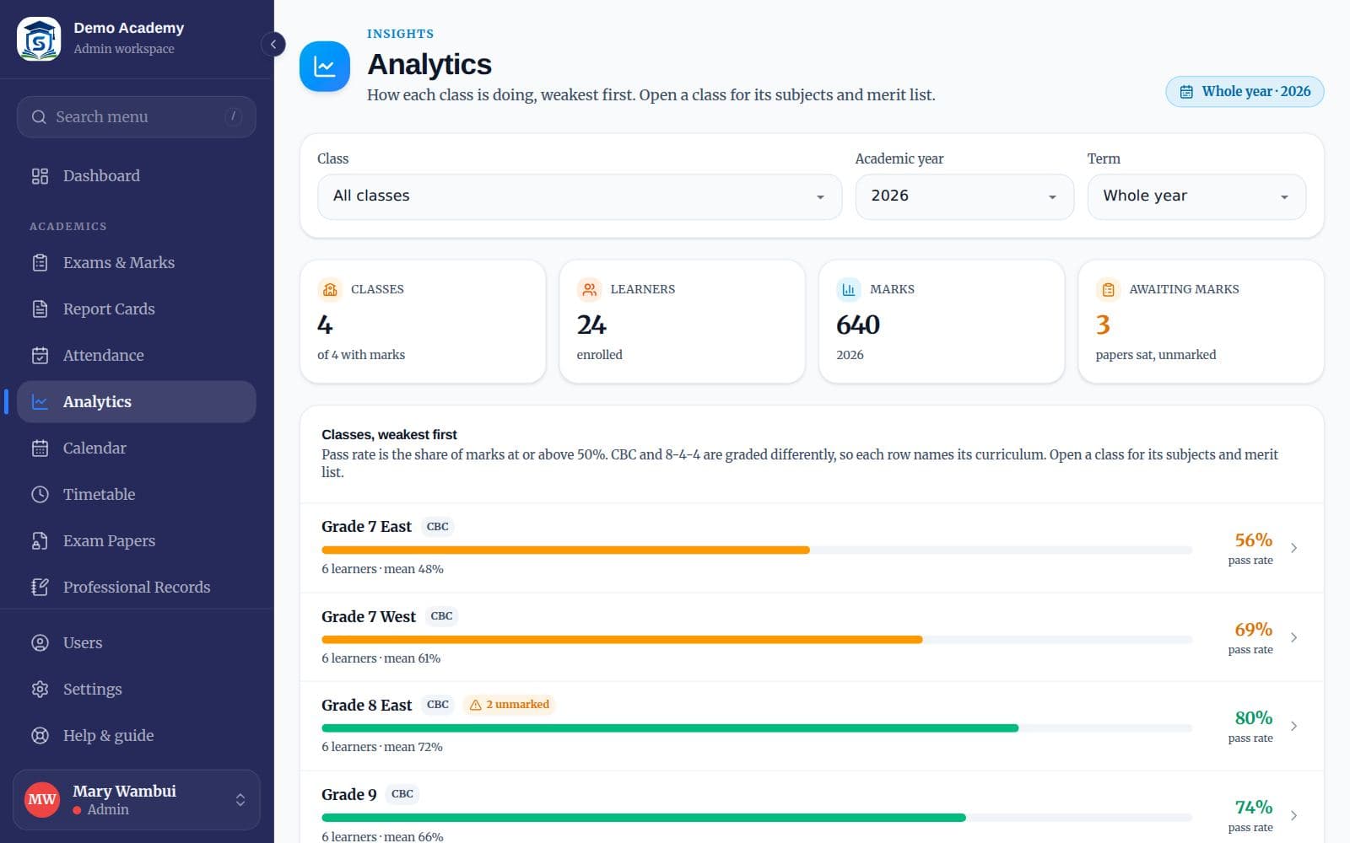Click Grade 8 East green progress bar
This screenshot has height=843, width=1350.
point(670,728)
